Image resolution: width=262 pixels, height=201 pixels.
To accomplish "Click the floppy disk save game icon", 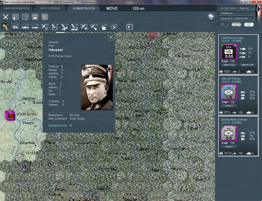I will (35, 17).
